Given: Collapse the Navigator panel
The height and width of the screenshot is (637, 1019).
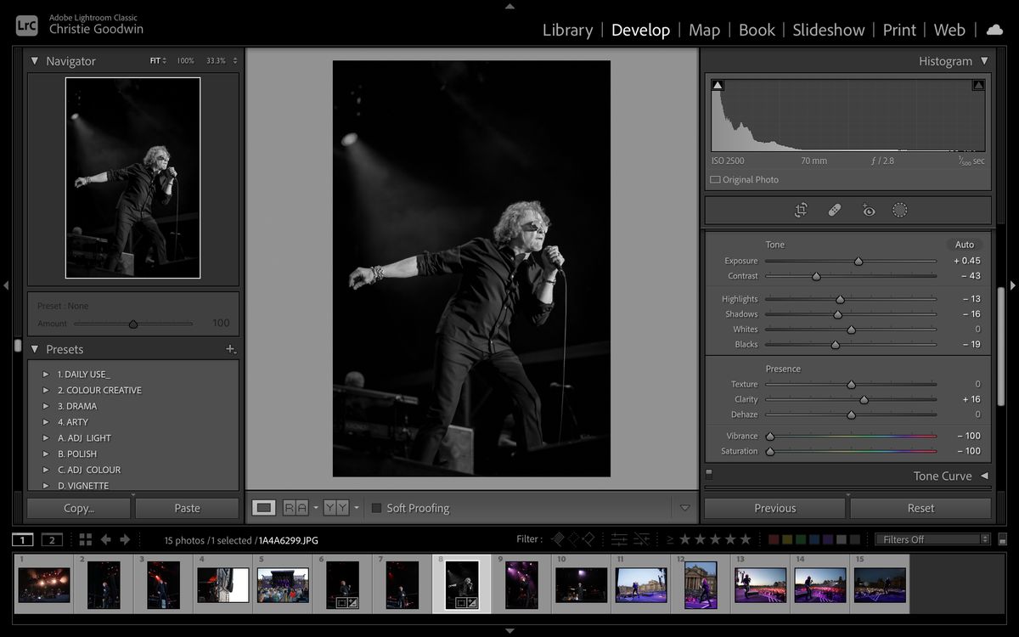Looking at the screenshot, I should [35, 60].
